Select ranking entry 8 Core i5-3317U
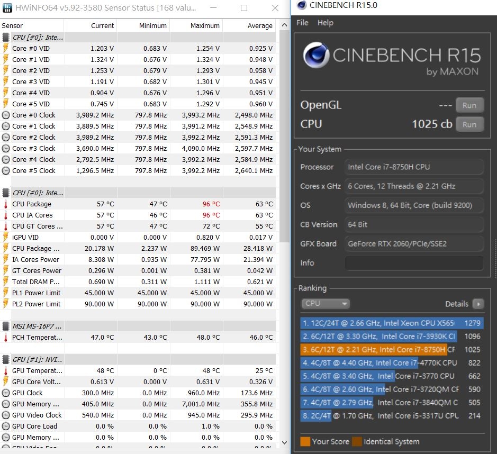The width and height of the screenshot is (497, 454). [392, 416]
